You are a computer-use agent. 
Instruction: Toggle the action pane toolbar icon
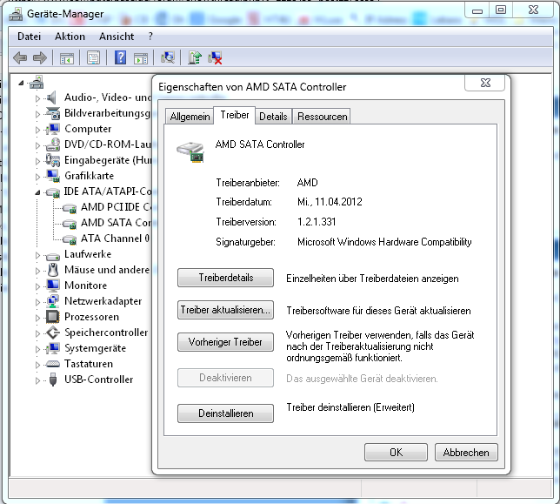click(x=141, y=58)
